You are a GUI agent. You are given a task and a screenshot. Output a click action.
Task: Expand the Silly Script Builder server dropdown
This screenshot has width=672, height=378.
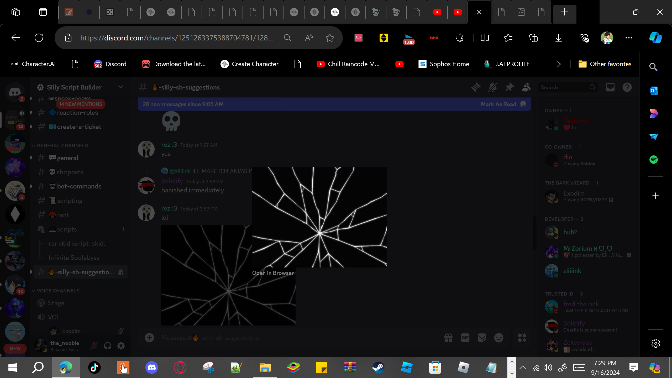(x=120, y=87)
